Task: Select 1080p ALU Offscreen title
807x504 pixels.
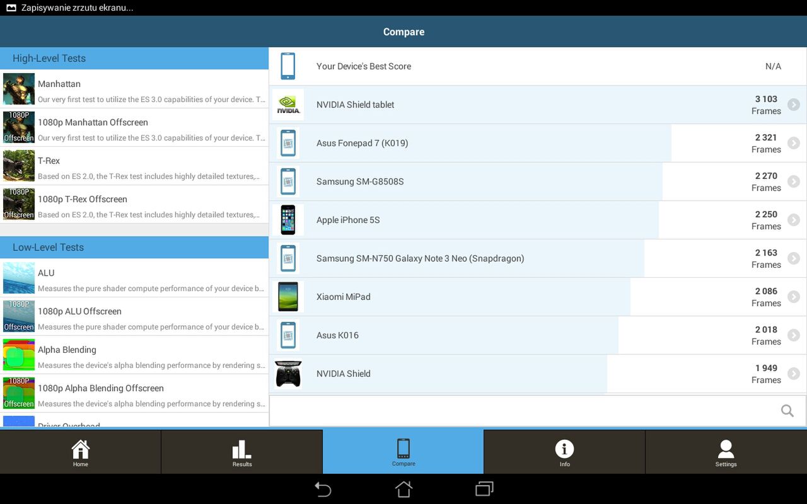Action: pos(79,311)
